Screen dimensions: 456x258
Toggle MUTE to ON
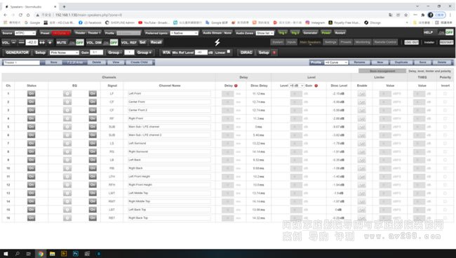(72, 43)
